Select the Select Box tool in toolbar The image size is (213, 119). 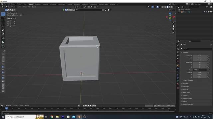[x=3, y=14]
